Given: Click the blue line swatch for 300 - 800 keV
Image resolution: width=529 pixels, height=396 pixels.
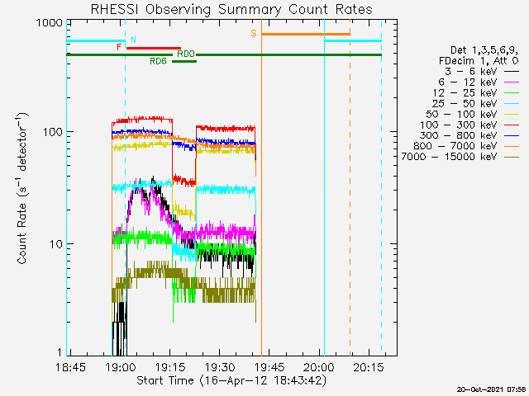Looking at the screenshot, I should [x=512, y=135].
